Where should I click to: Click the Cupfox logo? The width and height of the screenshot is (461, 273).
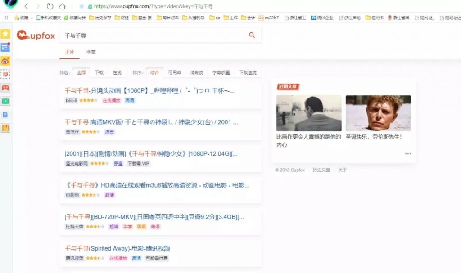36,35
